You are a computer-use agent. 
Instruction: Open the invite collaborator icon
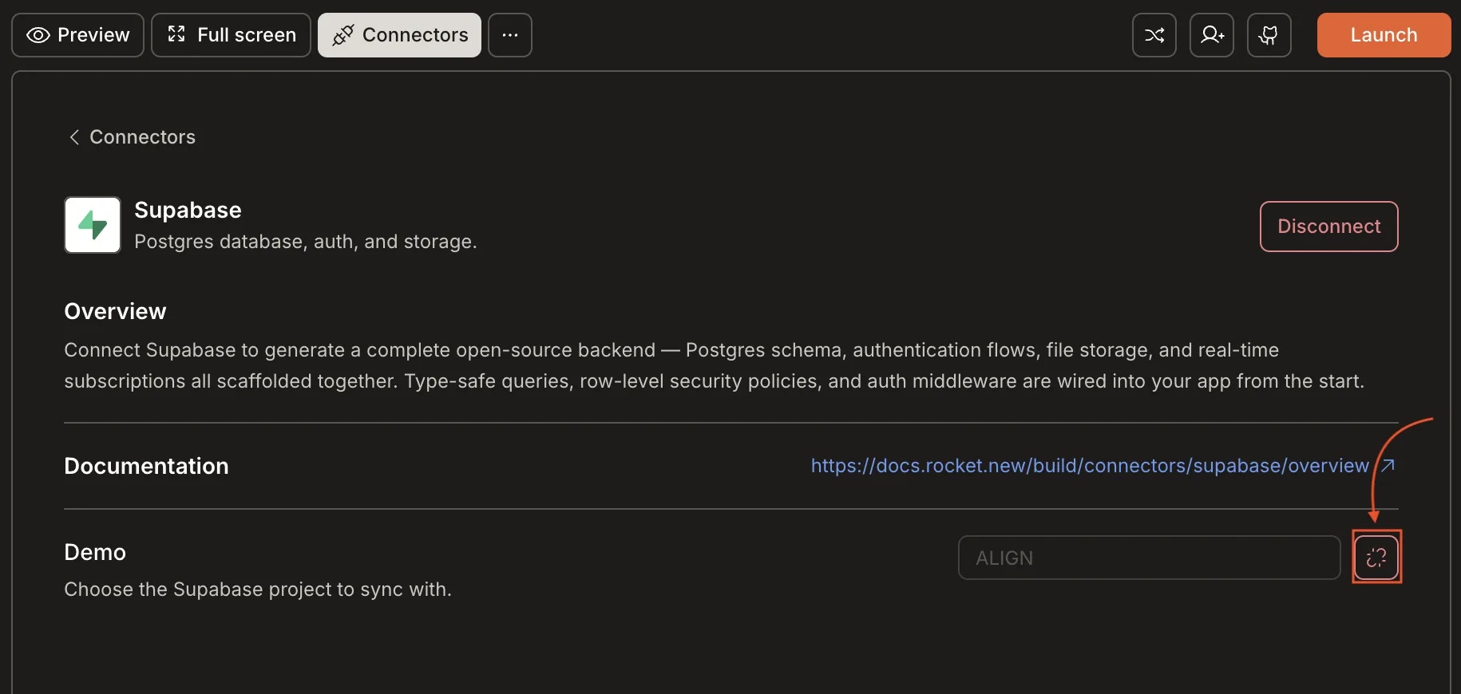[1211, 35]
